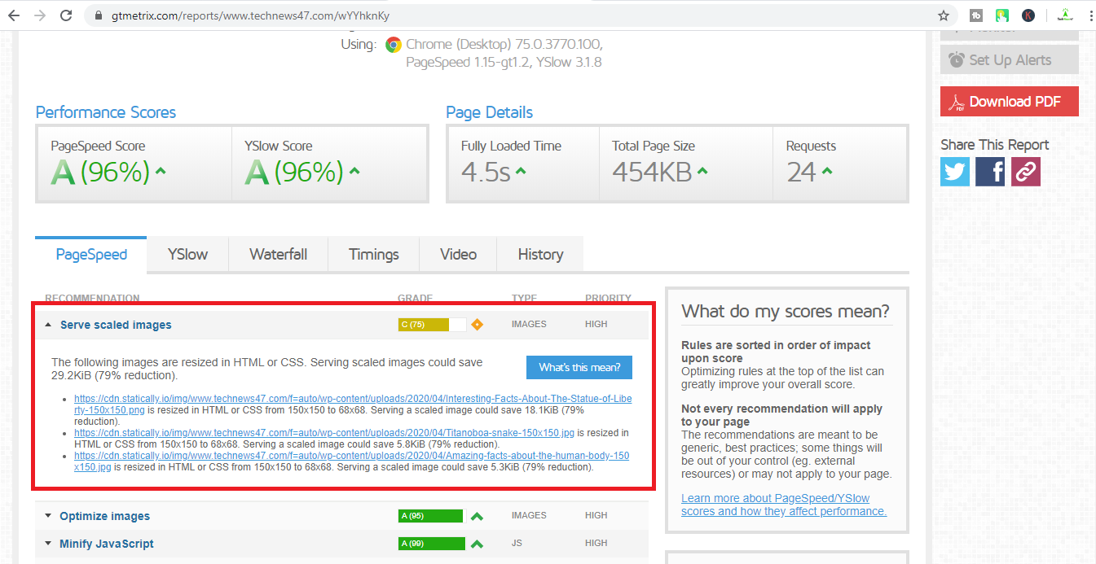Click the JS type on Minify JavaScript row
Viewport: 1096px width, 564px height.
(517, 544)
